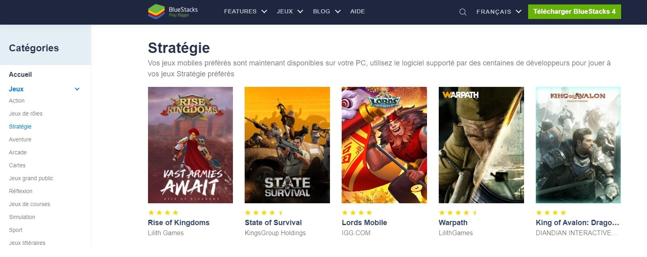Viewport: 647px width, 257px height.
Task: Click the Télécharger BlueStacks 4 button
Action: 574,12
